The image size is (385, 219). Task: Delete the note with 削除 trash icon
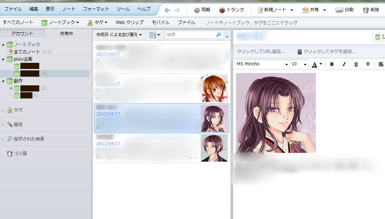click(x=366, y=10)
